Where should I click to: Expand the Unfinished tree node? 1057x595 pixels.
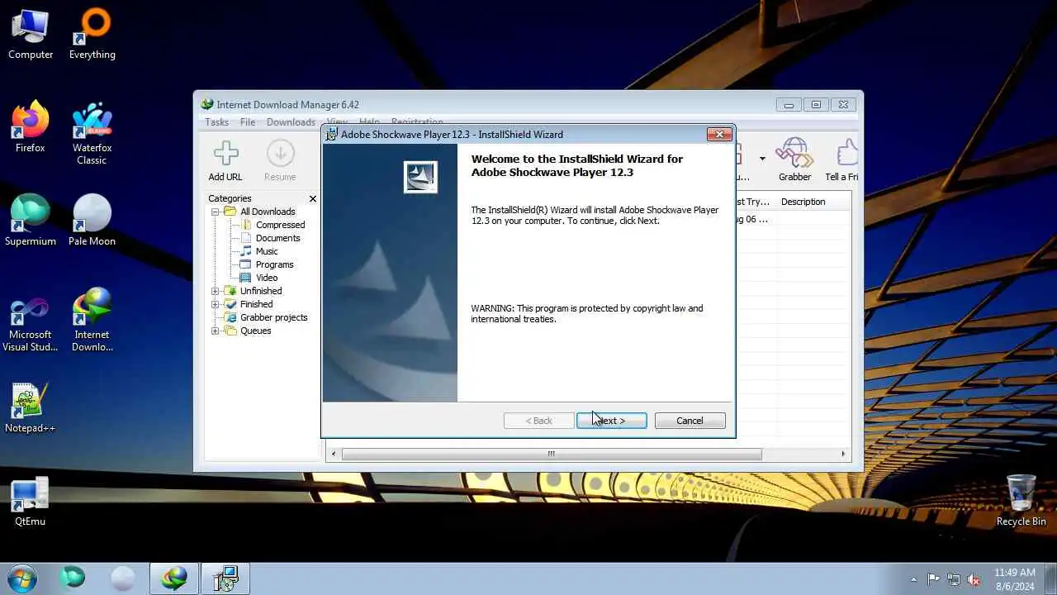pyautogui.click(x=216, y=291)
